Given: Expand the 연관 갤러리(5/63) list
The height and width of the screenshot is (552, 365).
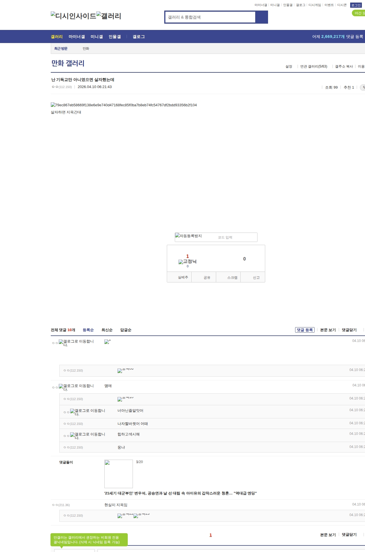Looking at the screenshot, I should coord(313,66).
